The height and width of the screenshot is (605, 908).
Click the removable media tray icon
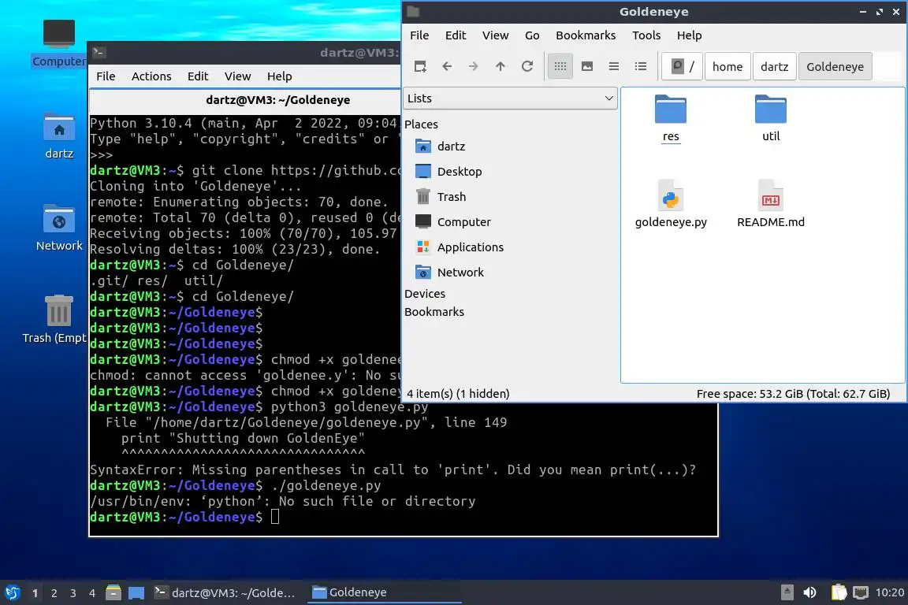(787, 593)
